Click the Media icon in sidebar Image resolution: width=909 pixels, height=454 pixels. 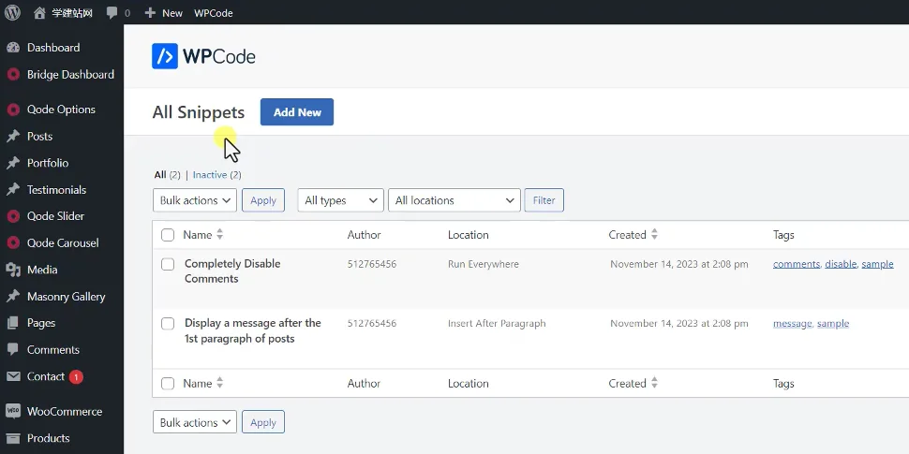tap(13, 270)
